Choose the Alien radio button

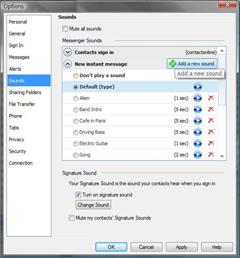[x=76, y=98]
